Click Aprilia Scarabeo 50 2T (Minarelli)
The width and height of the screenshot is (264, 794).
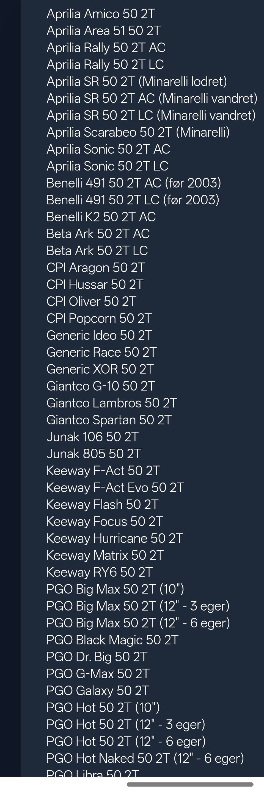click(138, 132)
